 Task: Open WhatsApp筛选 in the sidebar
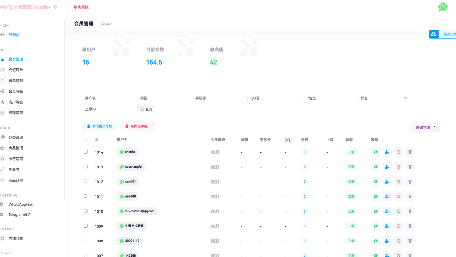[x=21, y=204]
